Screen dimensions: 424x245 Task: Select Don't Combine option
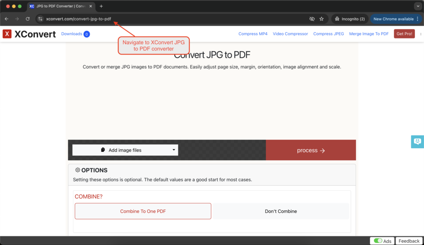[281, 211]
